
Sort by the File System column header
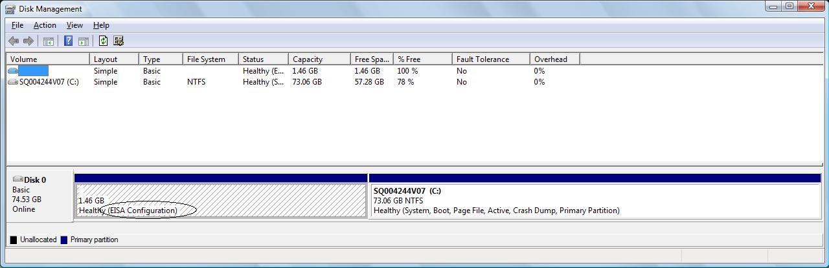pos(210,59)
